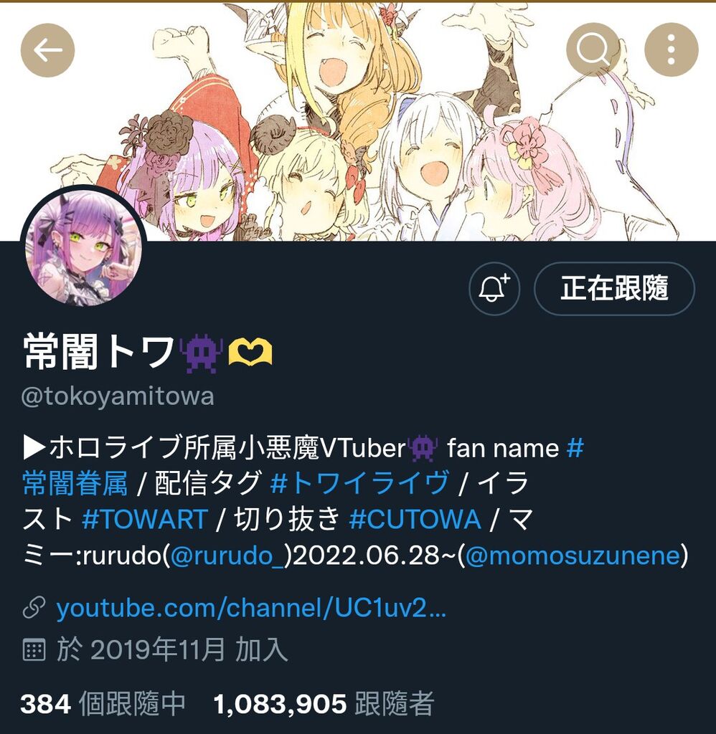716x734 pixels.
Task: Open the three-dot more options menu
Action: point(672,49)
